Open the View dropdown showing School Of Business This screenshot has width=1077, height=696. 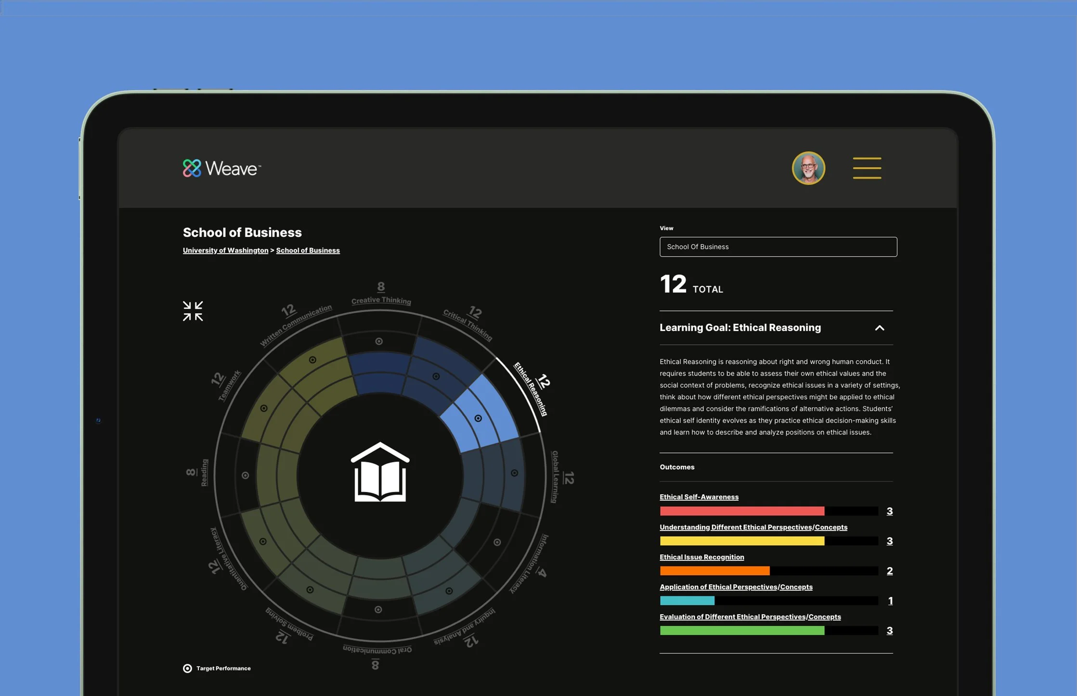pos(778,246)
